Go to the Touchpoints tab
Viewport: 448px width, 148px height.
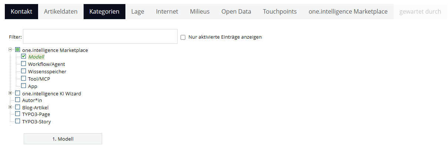tap(280, 11)
